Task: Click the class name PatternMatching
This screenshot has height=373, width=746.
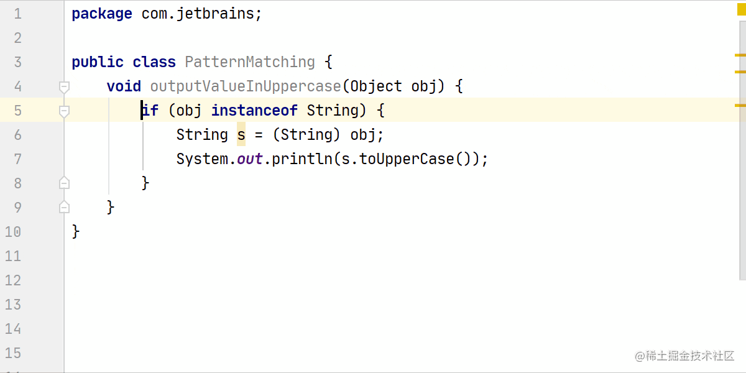Action: pos(250,62)
